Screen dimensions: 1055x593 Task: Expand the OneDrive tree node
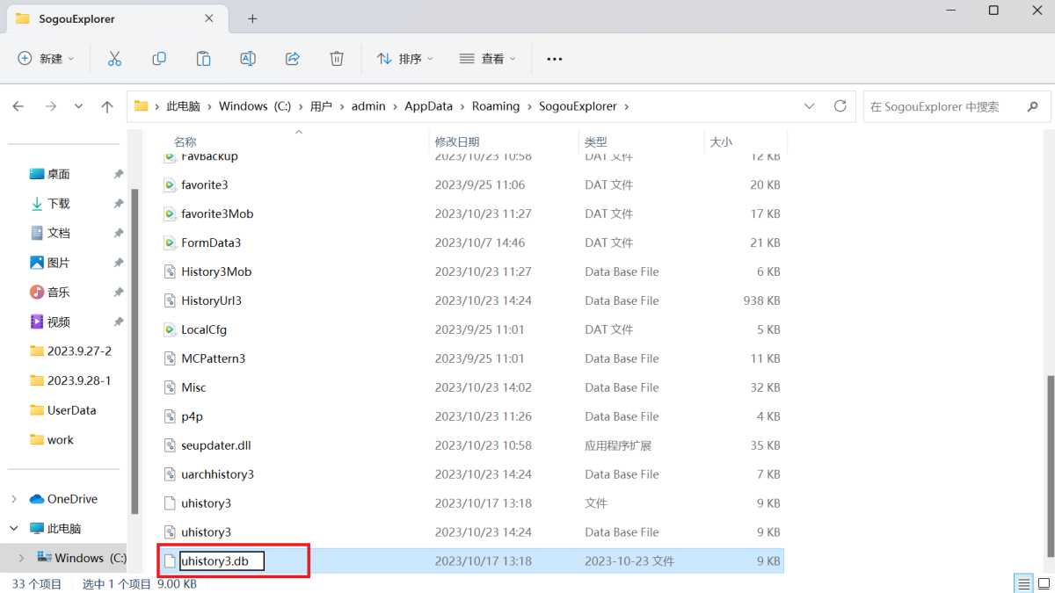[x=14, y=499]
